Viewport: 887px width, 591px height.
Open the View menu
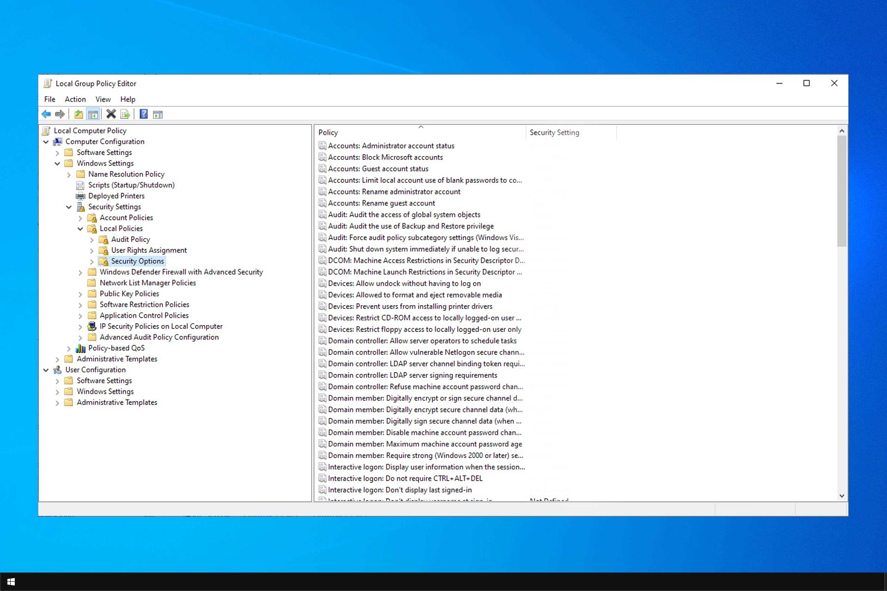103,99
